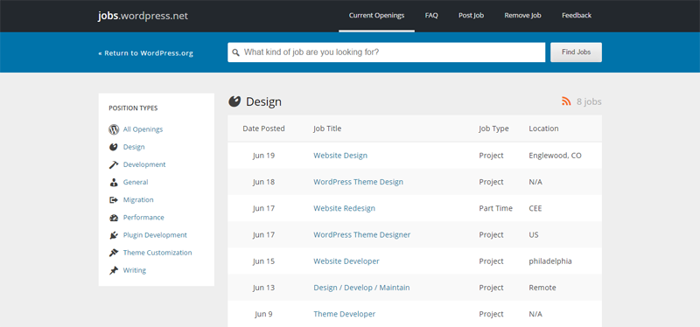Click the 8 jobs count text

[x=589, y=101]
